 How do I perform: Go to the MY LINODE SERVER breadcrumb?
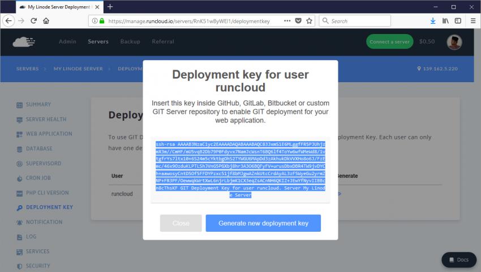[x=78, y=69]
